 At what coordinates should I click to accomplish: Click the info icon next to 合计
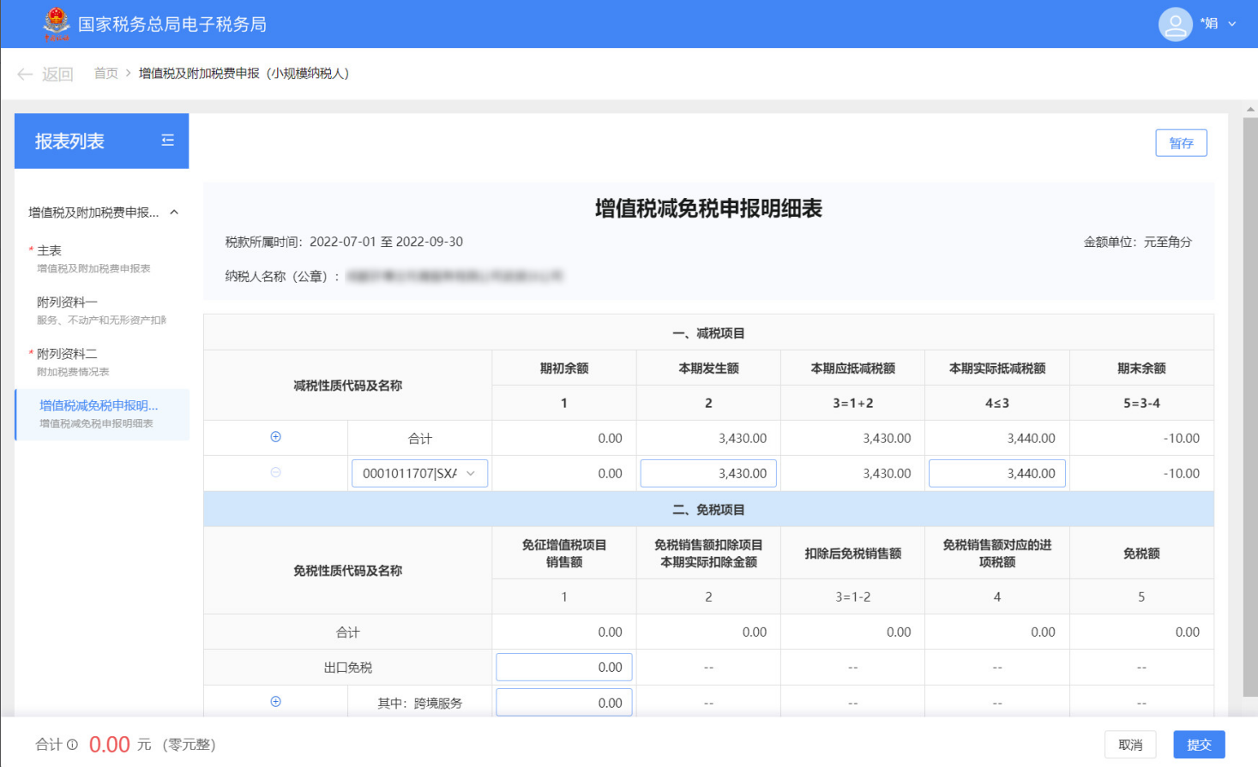(x=73, y=745)
